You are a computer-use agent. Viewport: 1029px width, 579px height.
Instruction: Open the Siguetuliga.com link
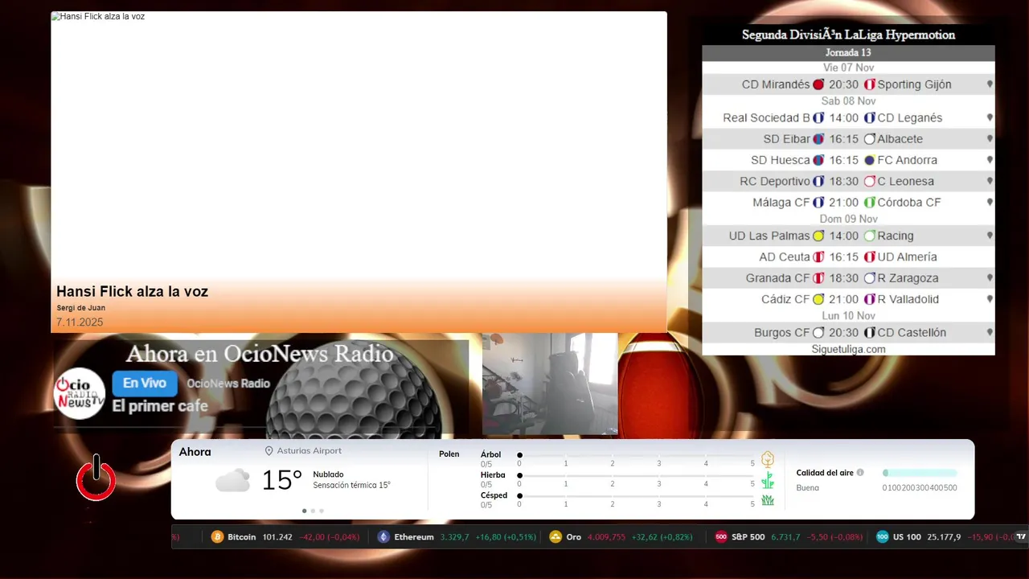coord(848,349)
